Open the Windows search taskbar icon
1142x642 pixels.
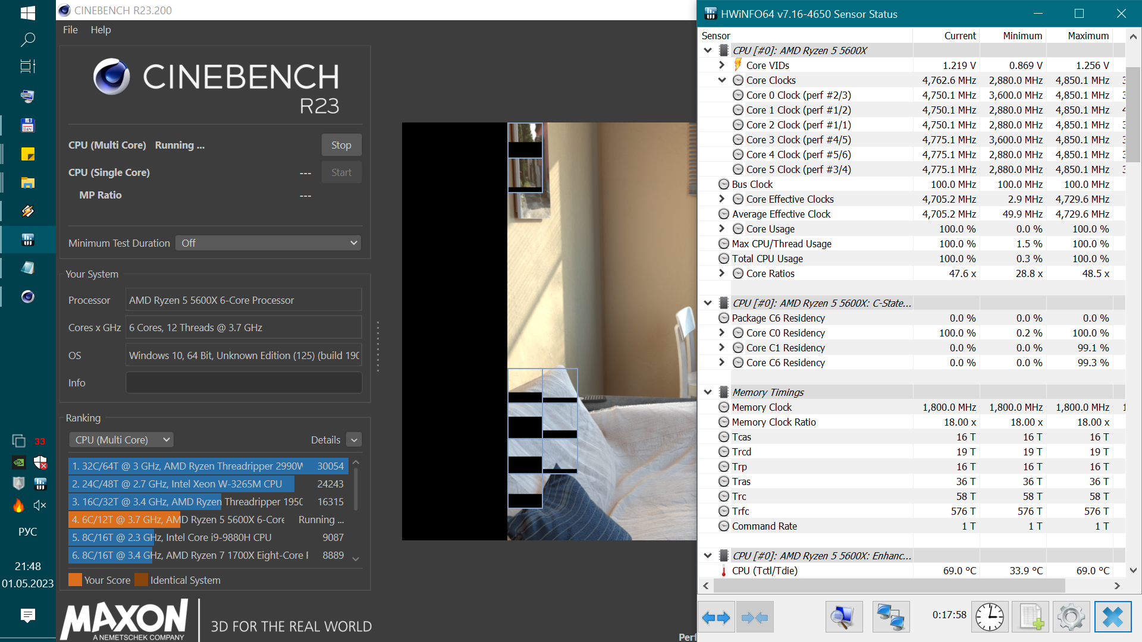click(27, 40)
